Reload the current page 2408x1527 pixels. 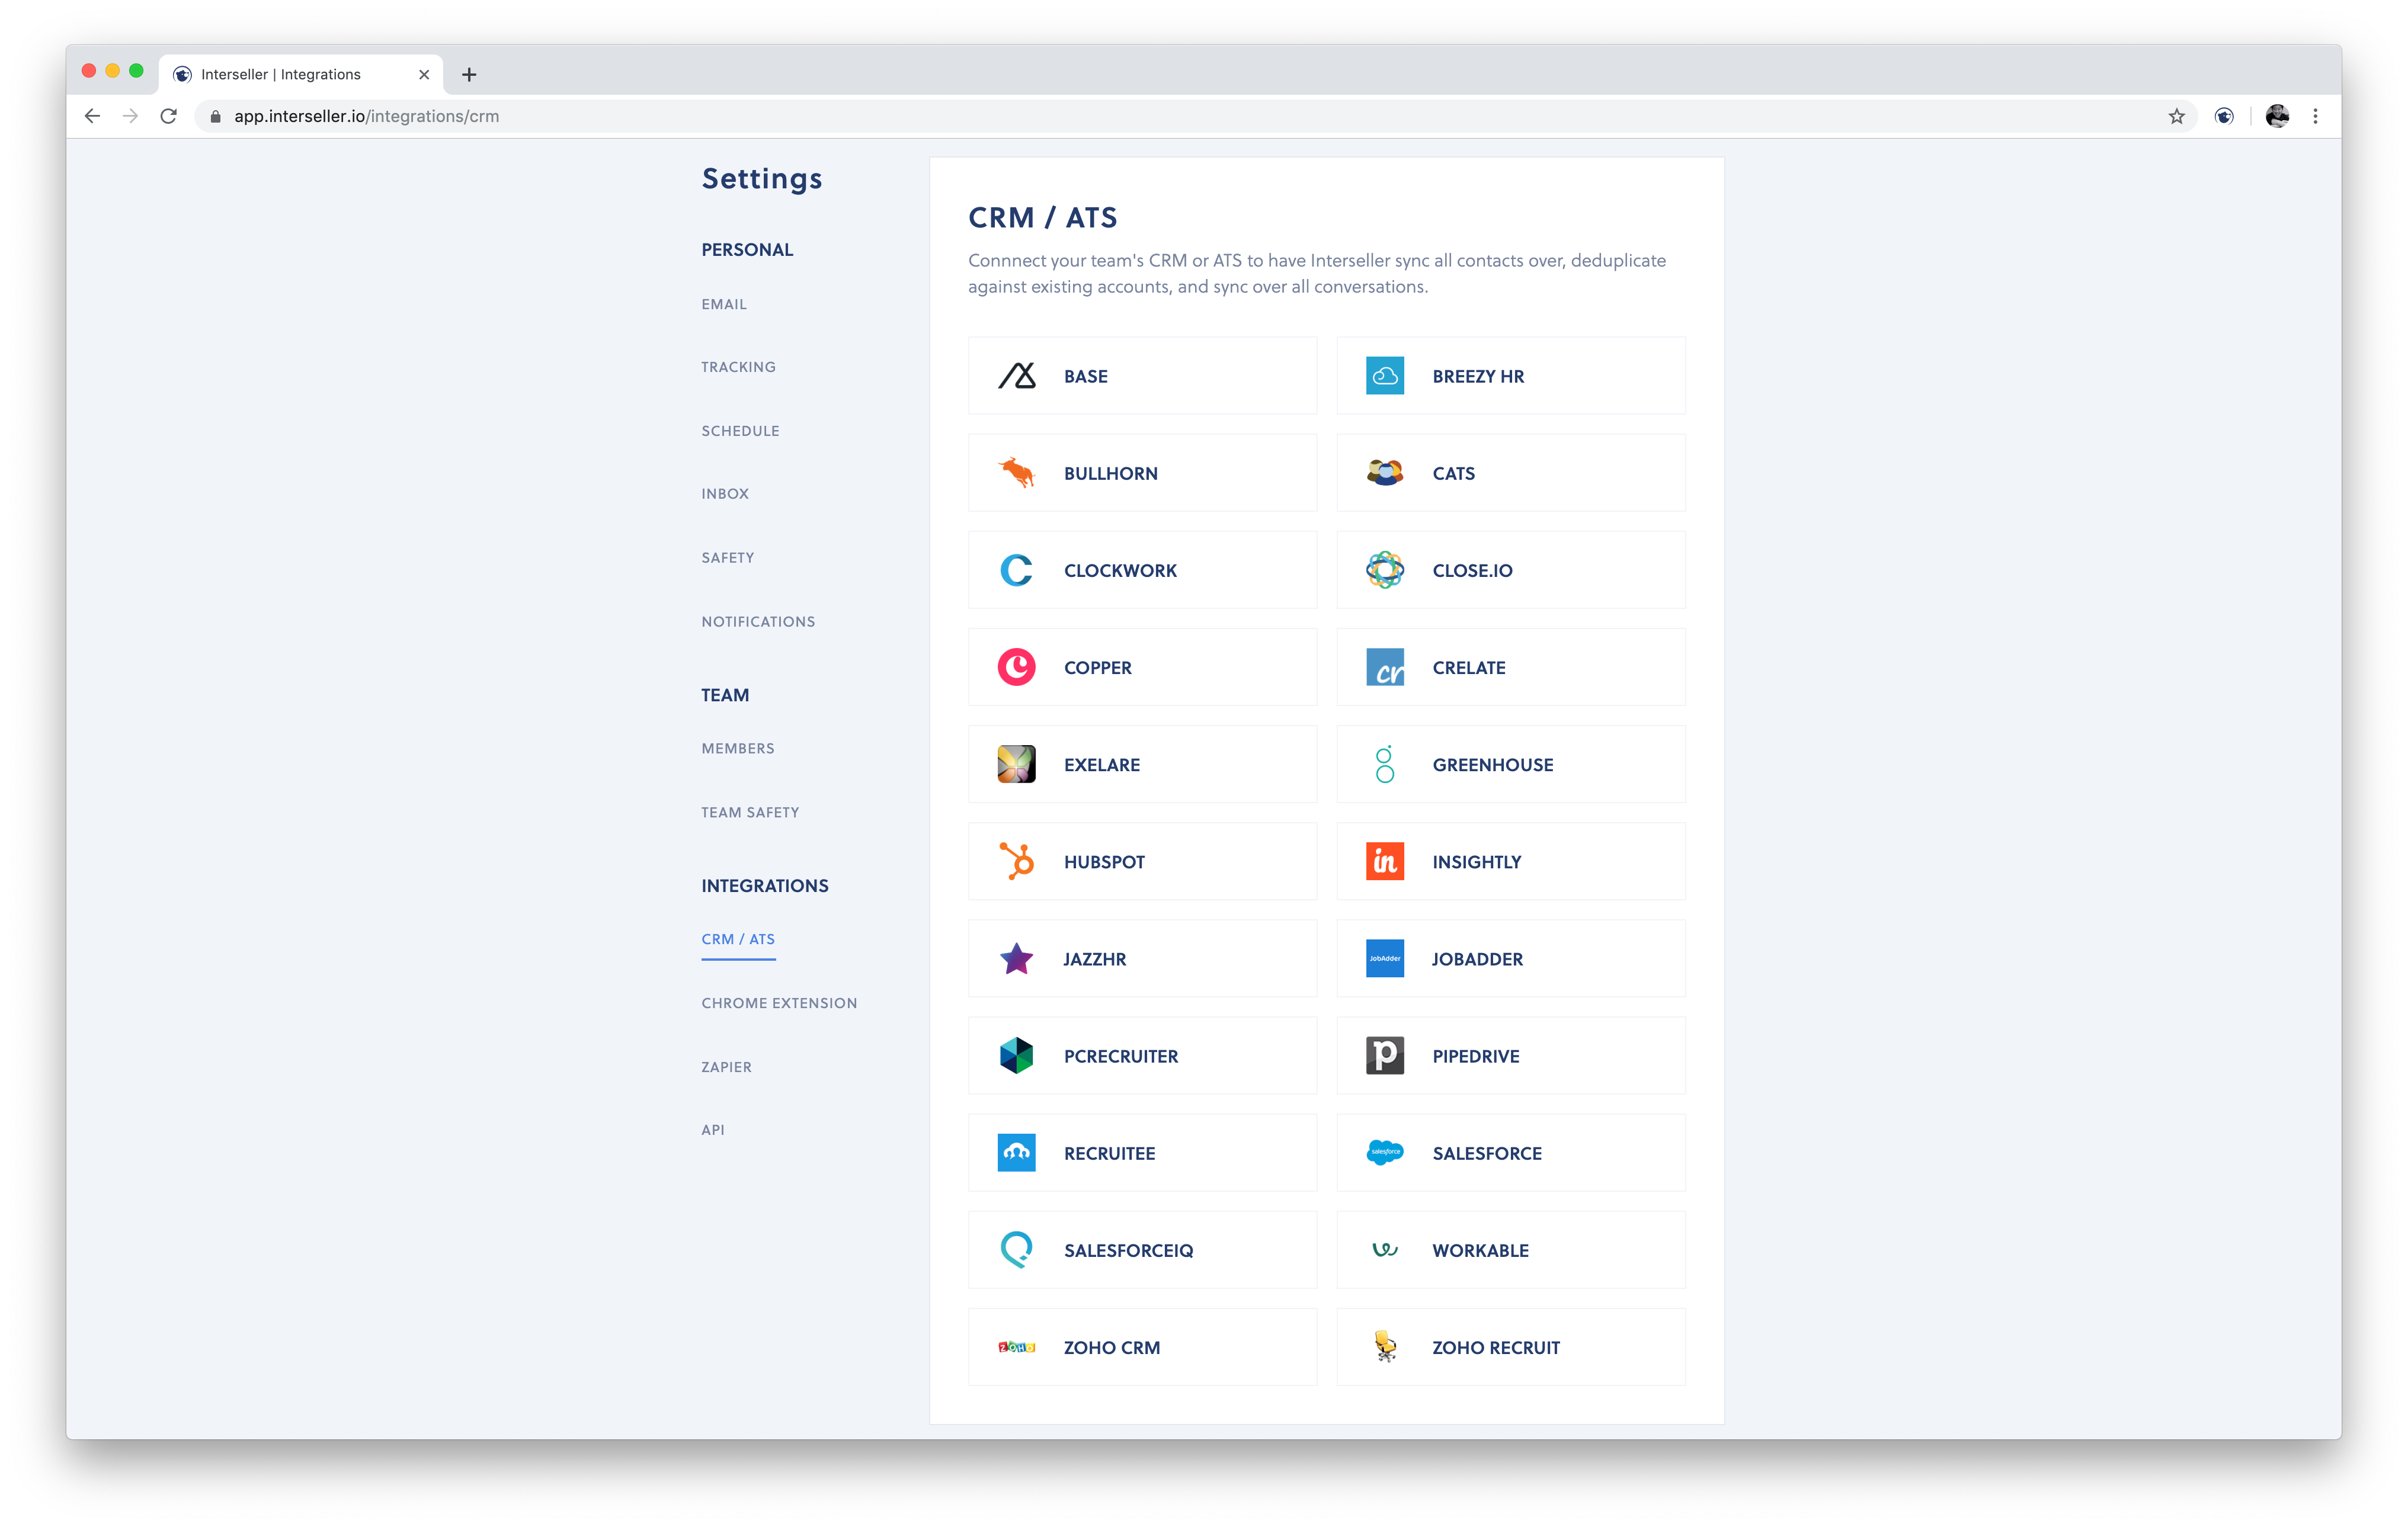pyautogui.click(x=168, y=116)
